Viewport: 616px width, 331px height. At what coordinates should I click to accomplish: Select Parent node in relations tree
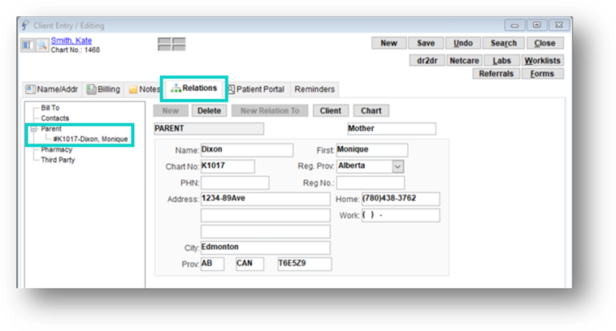(51, 129)
